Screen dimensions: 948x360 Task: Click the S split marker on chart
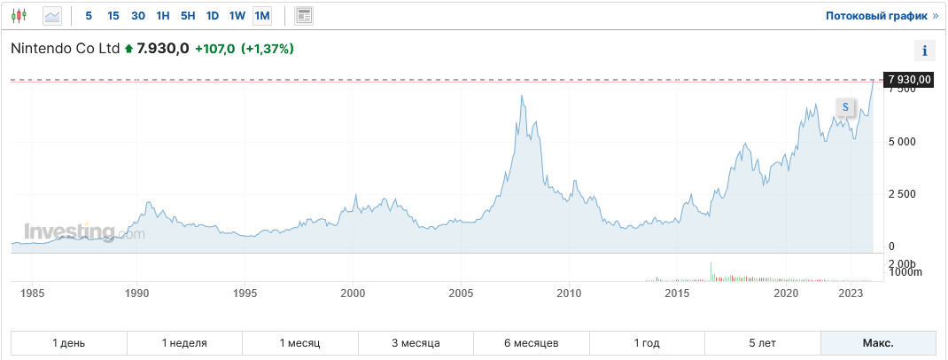[846, 107]
